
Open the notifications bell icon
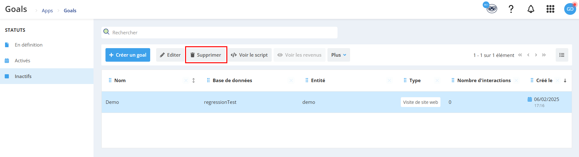pyautogui.click(x=531, y=9)
